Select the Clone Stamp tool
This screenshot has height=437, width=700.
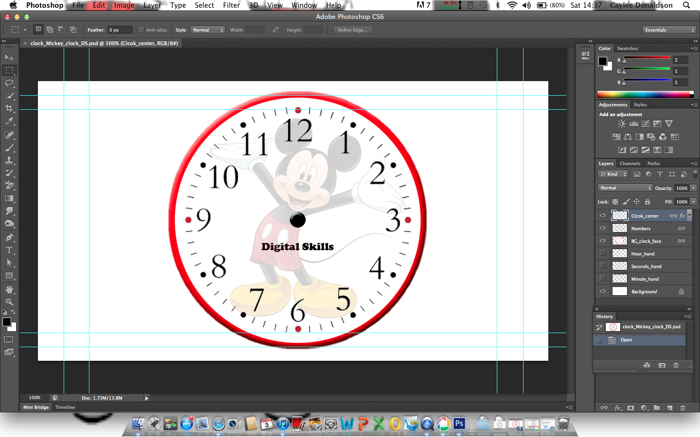(9, 160)
